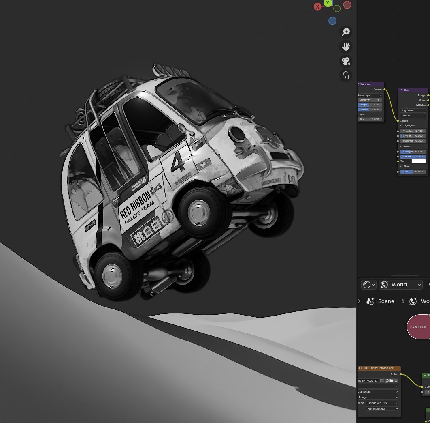This screenshot has height=423, width=430.
Task: Open the empty interpolation dropdown in HDR node
Action: point(378,386)
